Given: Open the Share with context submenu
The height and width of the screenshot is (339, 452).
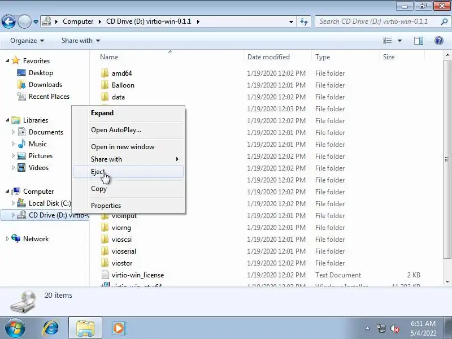Looking at the screenshot, I should [128, 159].
